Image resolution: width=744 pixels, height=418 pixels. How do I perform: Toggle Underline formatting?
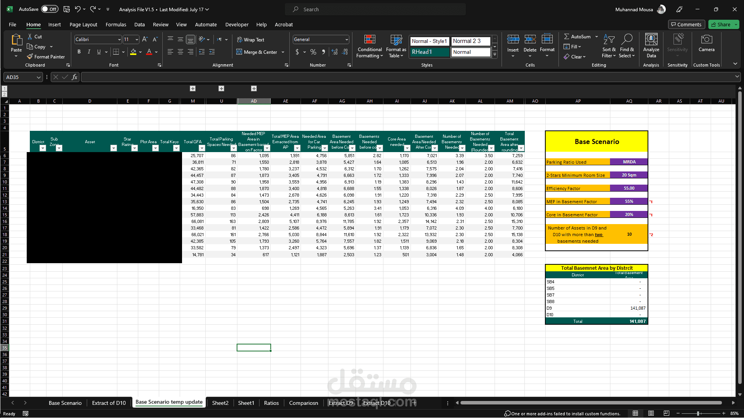(x=99, y=52)
